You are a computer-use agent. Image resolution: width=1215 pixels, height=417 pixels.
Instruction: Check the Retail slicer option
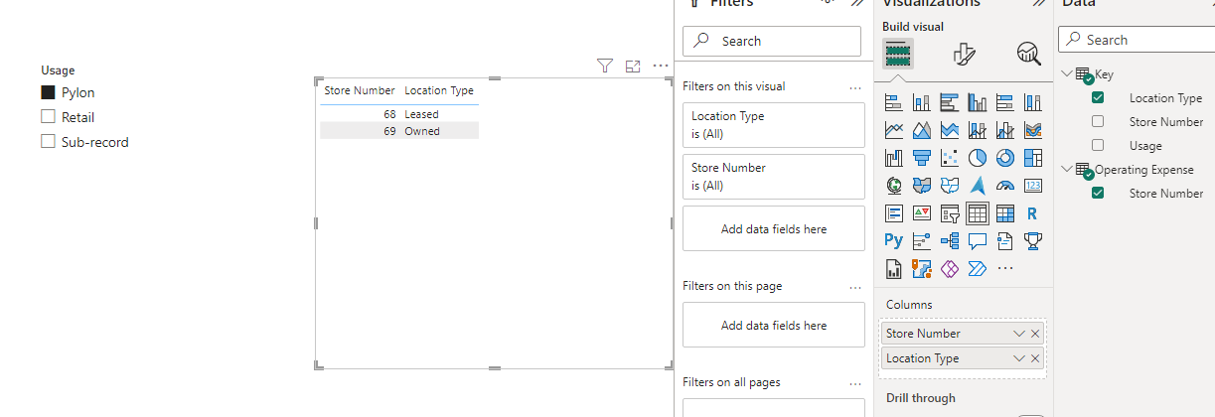click(x=48, y=117)
